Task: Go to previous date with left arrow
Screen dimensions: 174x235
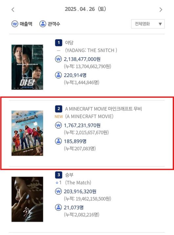Action: click(13, 10)
